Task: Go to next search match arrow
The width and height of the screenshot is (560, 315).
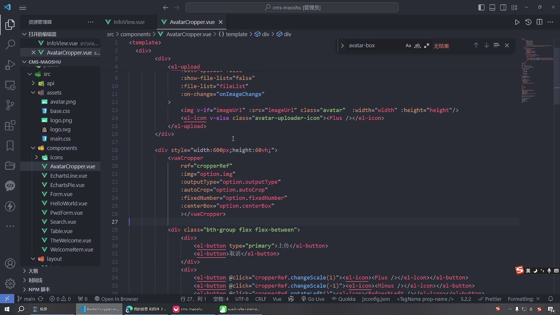Action: point(487,45)
